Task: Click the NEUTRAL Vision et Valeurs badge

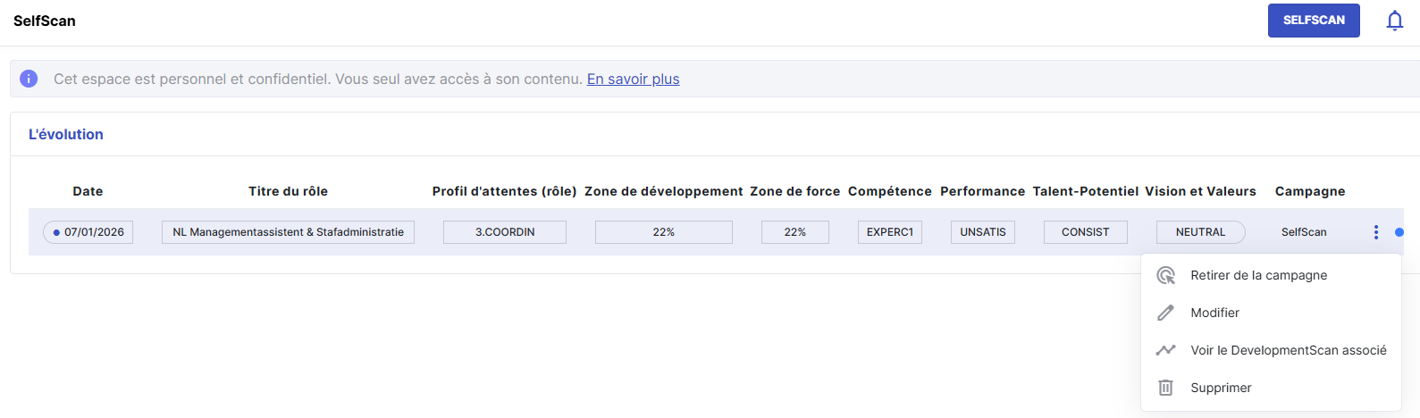Action: tap(1200, 232)
